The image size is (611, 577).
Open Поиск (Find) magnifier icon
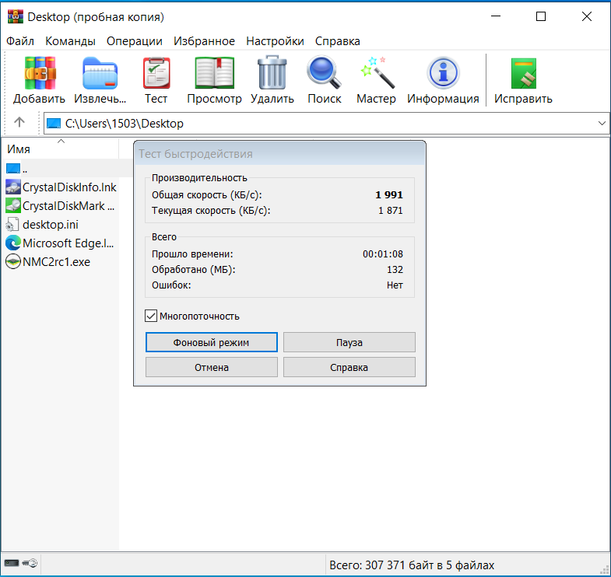coord(324,73)
